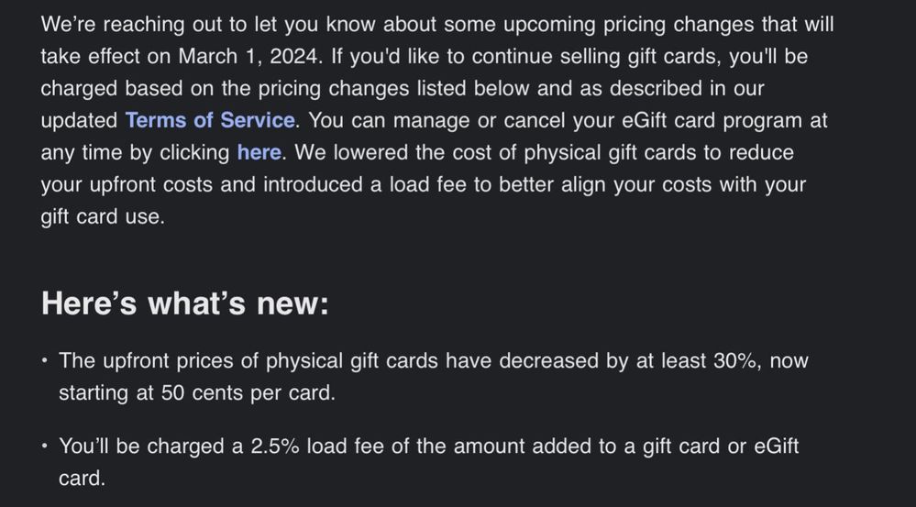Click the second bullet point dot
The width and height of the screenshot is (916, 507).
tap(44, 446)
